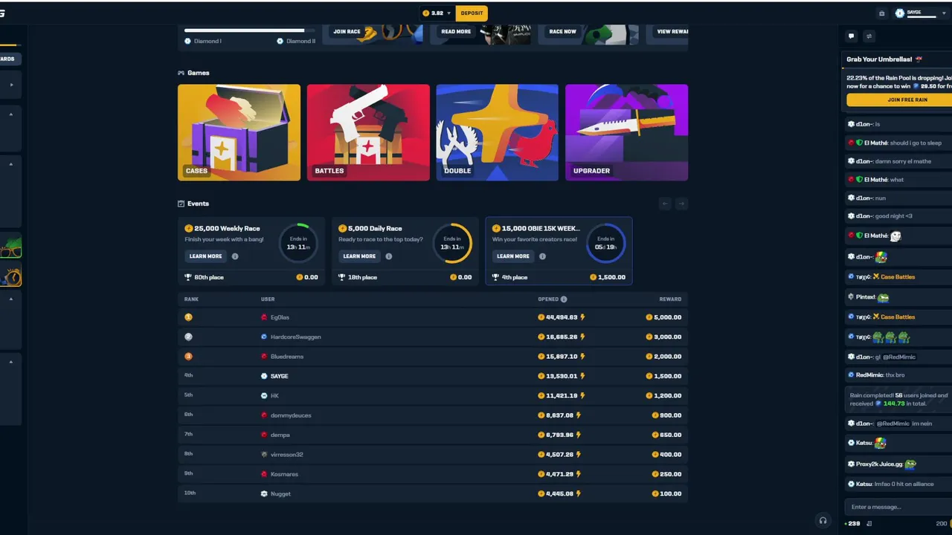Expand first sidebar section with right arrow

click(11, 85)
